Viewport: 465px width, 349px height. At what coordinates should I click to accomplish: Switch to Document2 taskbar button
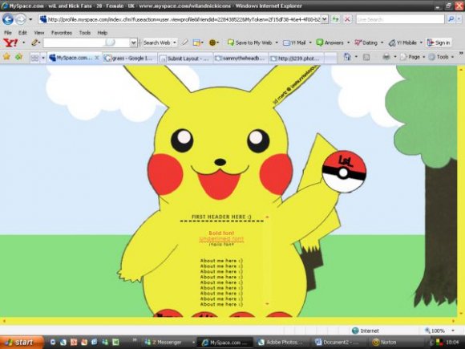tap(338, 342)
